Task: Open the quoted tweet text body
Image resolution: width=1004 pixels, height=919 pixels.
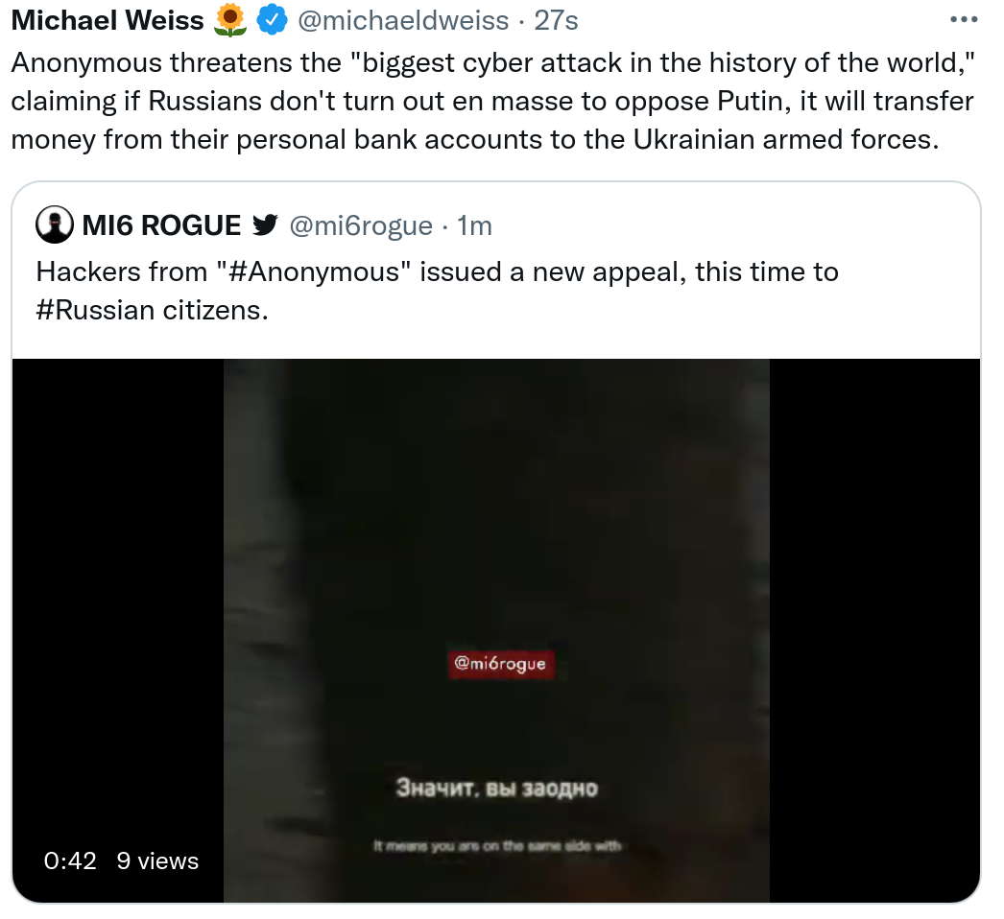Action: click(438, 292)
